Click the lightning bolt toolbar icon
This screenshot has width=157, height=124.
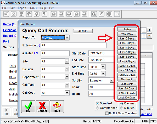click(x=102, y=14)
